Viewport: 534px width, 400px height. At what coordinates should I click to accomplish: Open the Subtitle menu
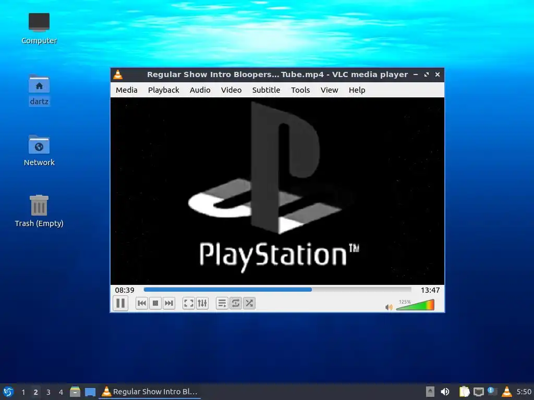[266, 90]
